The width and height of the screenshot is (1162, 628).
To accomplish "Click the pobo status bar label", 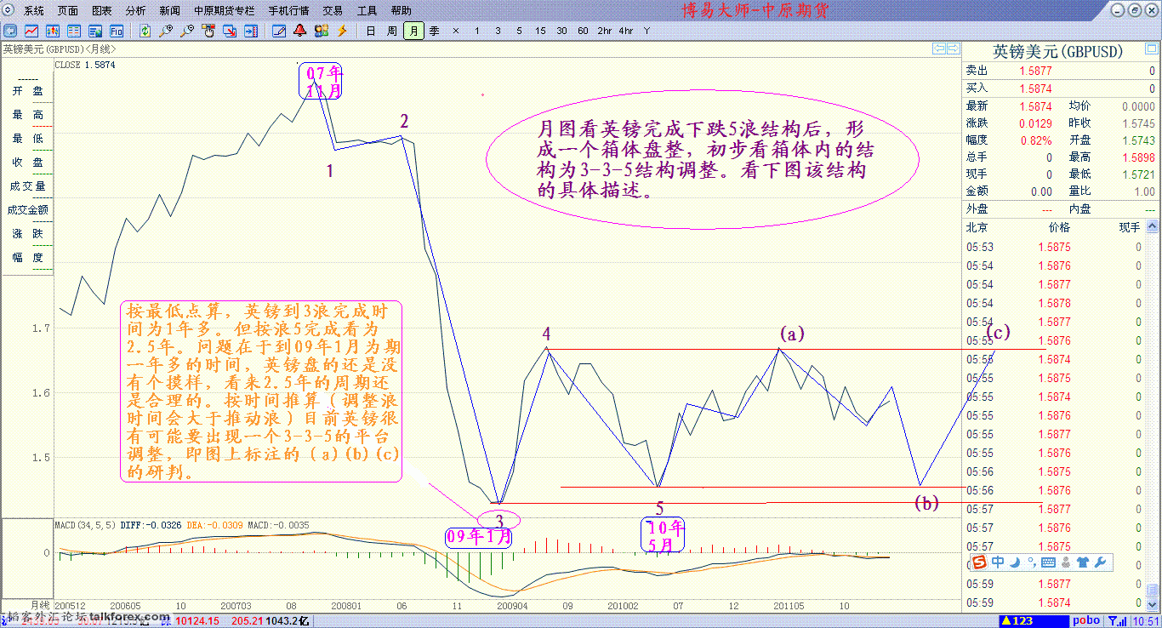I will point(1085,621).
